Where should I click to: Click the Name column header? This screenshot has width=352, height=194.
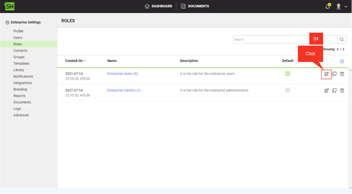tap(112, 61)
